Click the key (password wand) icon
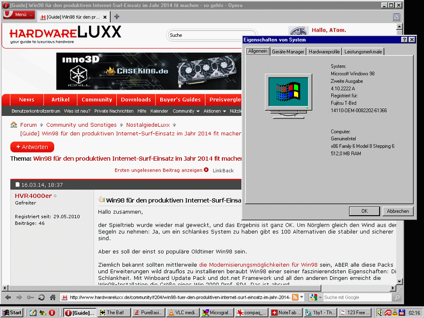The width and height of the screenshot is (424, 318). tap(30, 297)
